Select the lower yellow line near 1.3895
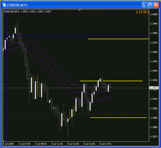Viewport: 161px width, 148px height. [x=118, y=118]
